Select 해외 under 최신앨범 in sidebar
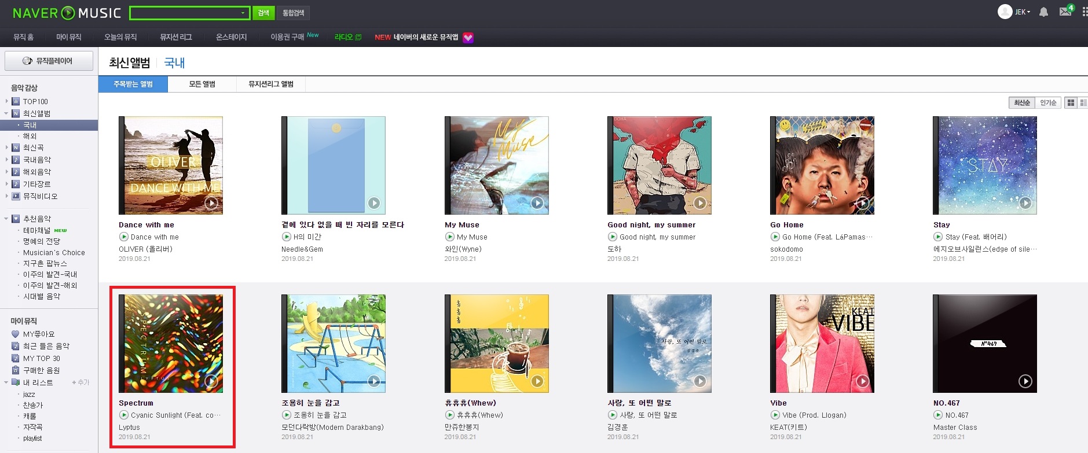This screenshot has height=453, width=1088. click(x=30, y=136)
